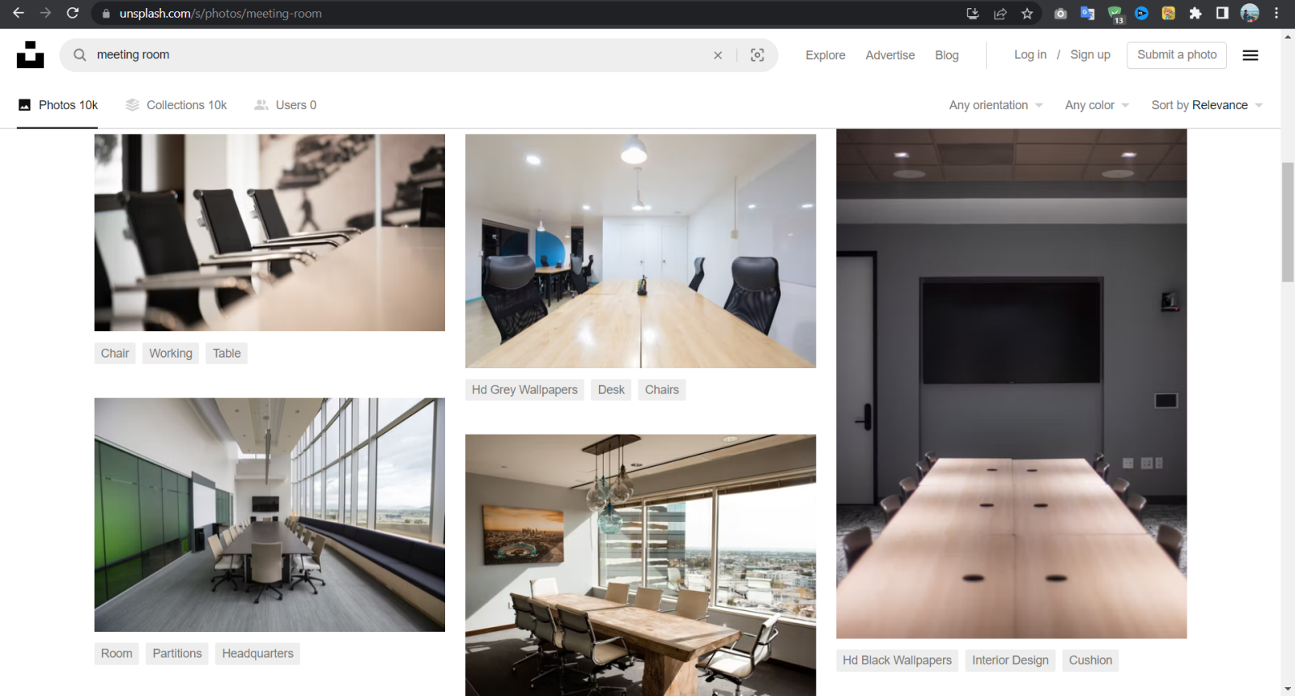Bookmark this page with the star icon

[1027, 13]
